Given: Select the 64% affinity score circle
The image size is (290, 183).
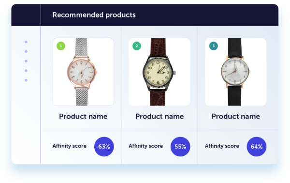Looking at the screenshot, I should click(x=257, y=147).
